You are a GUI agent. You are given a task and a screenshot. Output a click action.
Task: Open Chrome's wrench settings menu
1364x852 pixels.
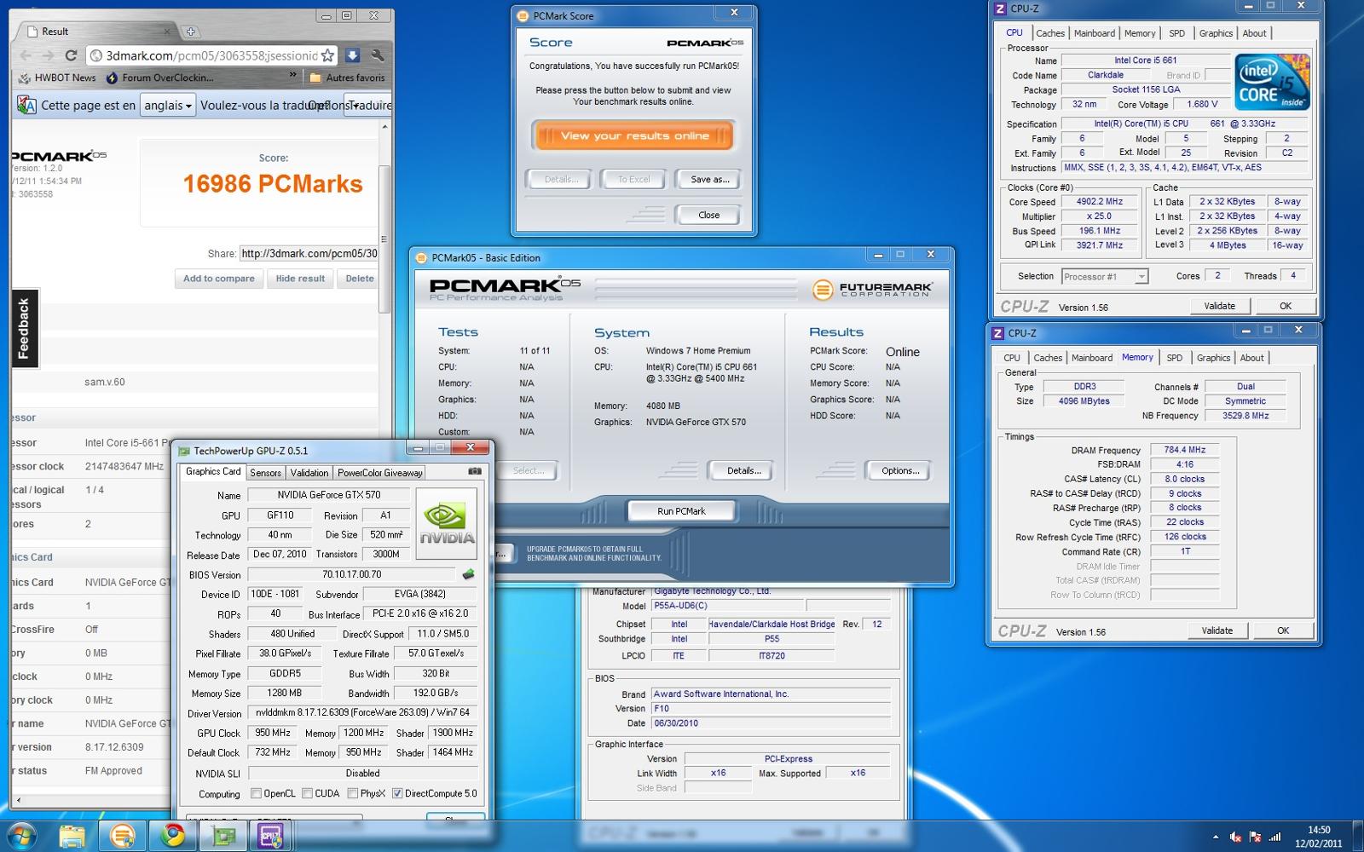377,55
